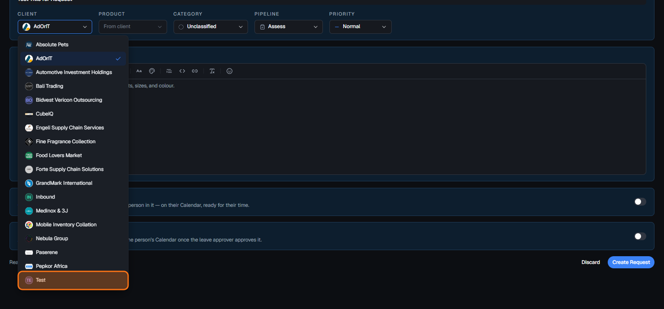Click inside the description editor text area
Image resolution: width=664 pixels, height=309 pixels.
coord(386,127)
